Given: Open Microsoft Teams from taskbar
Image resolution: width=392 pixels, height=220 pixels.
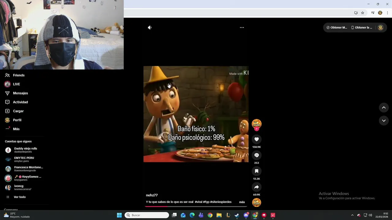Looking at the screenshot, I should click(201, 215).
